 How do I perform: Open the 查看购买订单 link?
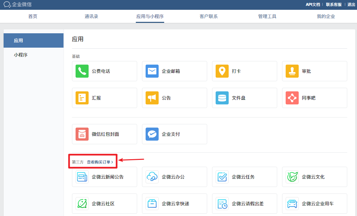click(x=100, y=162)
